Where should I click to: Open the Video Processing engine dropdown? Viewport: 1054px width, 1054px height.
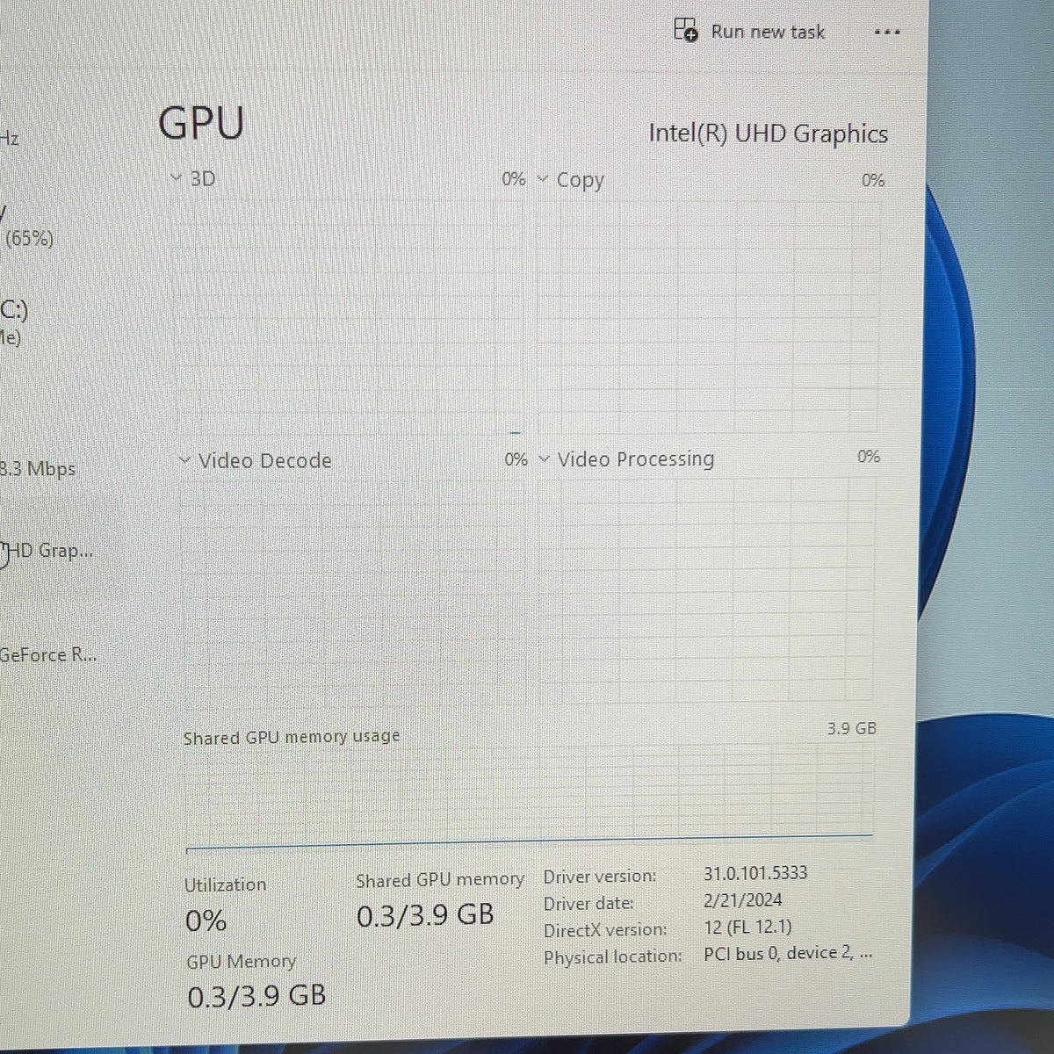(544, 458)
